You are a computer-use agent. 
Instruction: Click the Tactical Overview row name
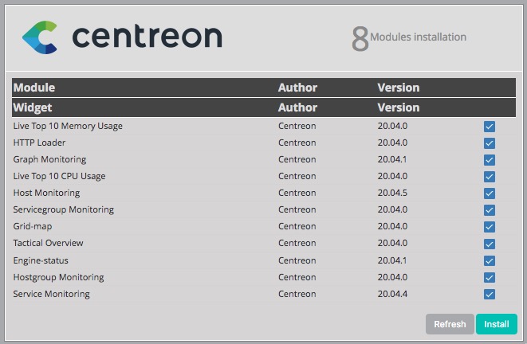click(48, 243)
